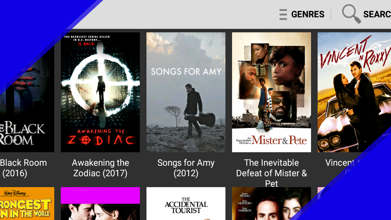Open the Songs for Amy poster
This screenshot has width=391, height=220.
186,92
